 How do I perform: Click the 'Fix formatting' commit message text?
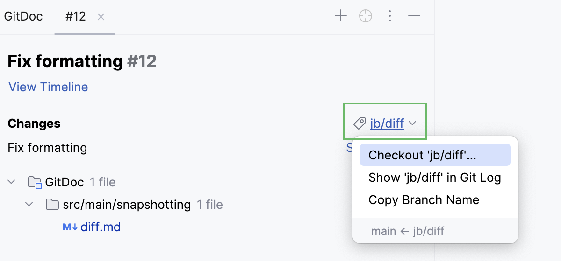(x=47, y=148)
